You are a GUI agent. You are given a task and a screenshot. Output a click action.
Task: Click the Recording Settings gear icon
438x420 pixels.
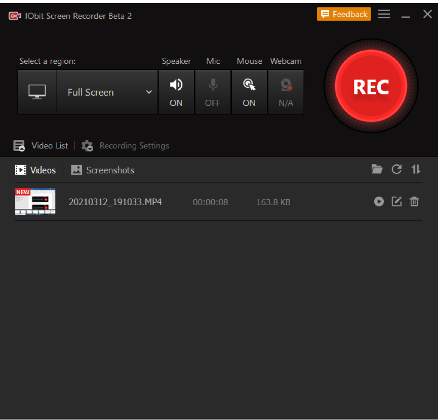tap(87, 145)
